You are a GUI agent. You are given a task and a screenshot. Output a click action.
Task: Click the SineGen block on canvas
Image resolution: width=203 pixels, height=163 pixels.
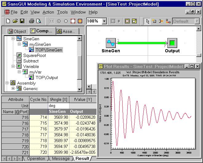[x=110, y=43]
